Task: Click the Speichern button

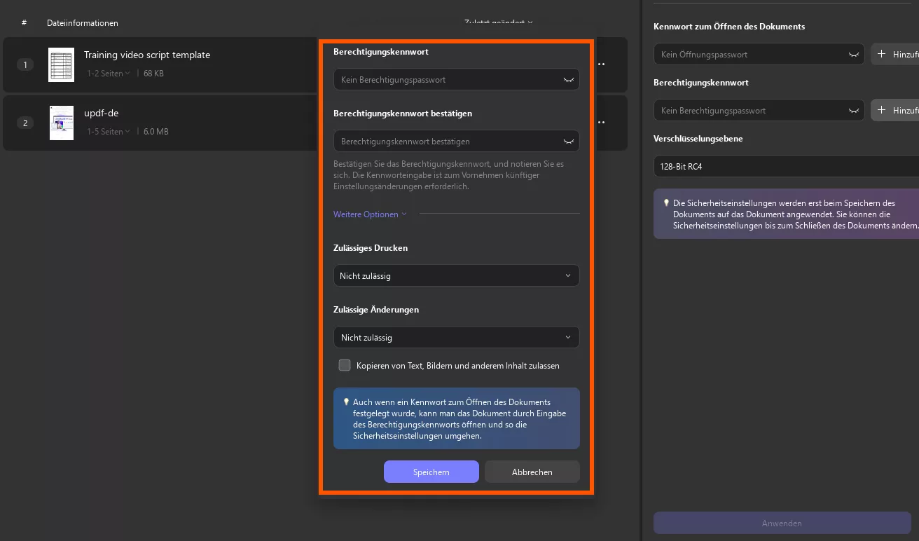Action: (x=431, y=472)
